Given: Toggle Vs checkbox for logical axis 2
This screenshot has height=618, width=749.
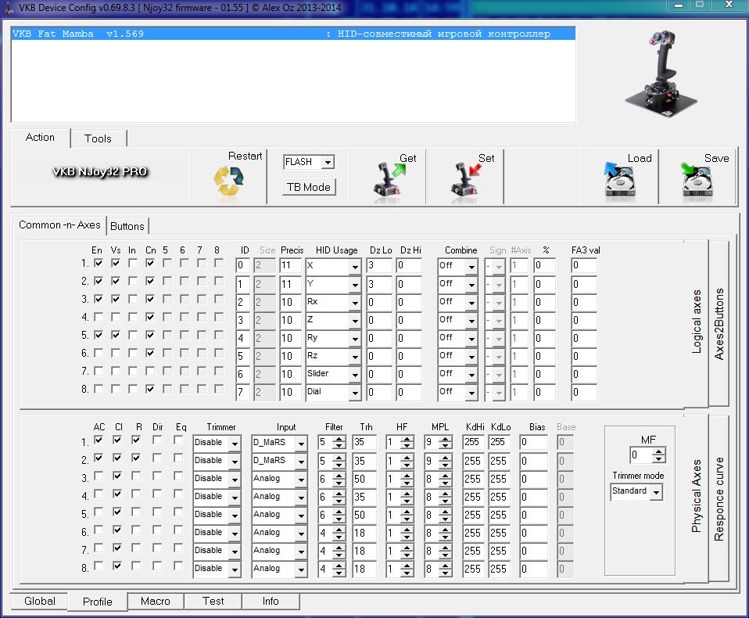Looking at the screenshot, I should click(x=116, y=281).
